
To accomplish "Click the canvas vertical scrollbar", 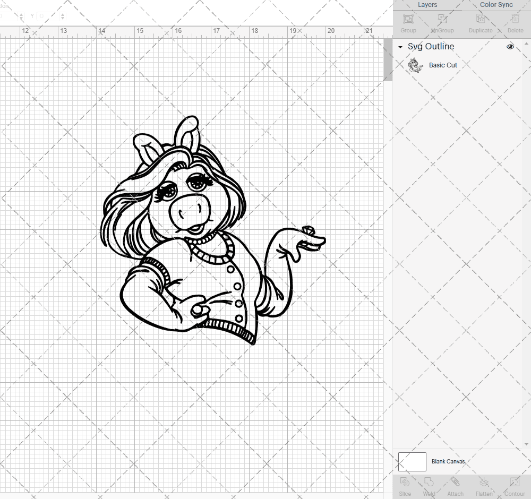I will pos(387,59).
